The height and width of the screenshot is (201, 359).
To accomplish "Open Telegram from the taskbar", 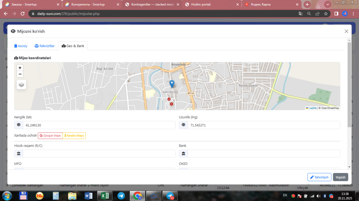I will click(121, 196).
